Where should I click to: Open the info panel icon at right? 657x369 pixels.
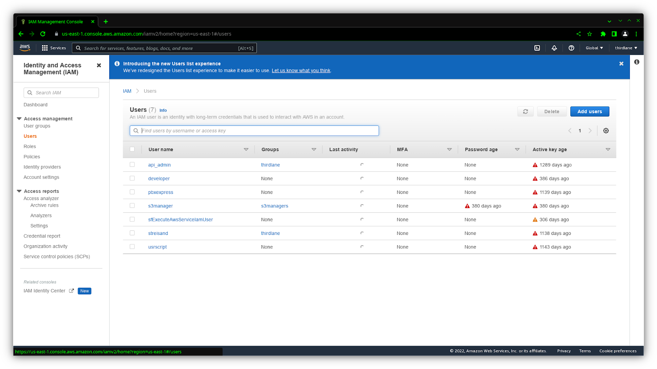point(636,62)
